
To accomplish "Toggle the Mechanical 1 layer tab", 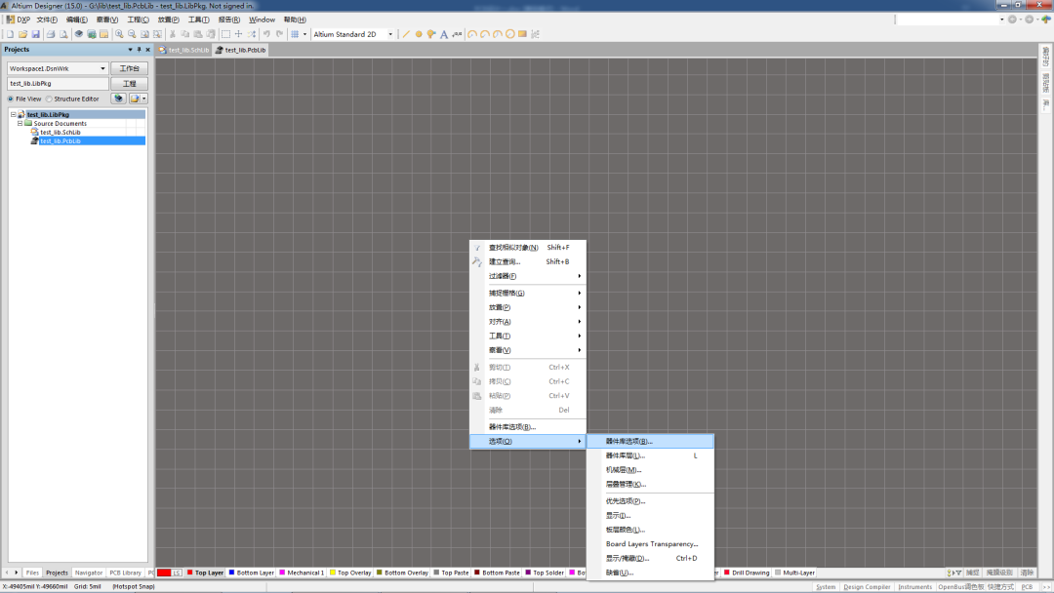I will [x=302, y=573].
